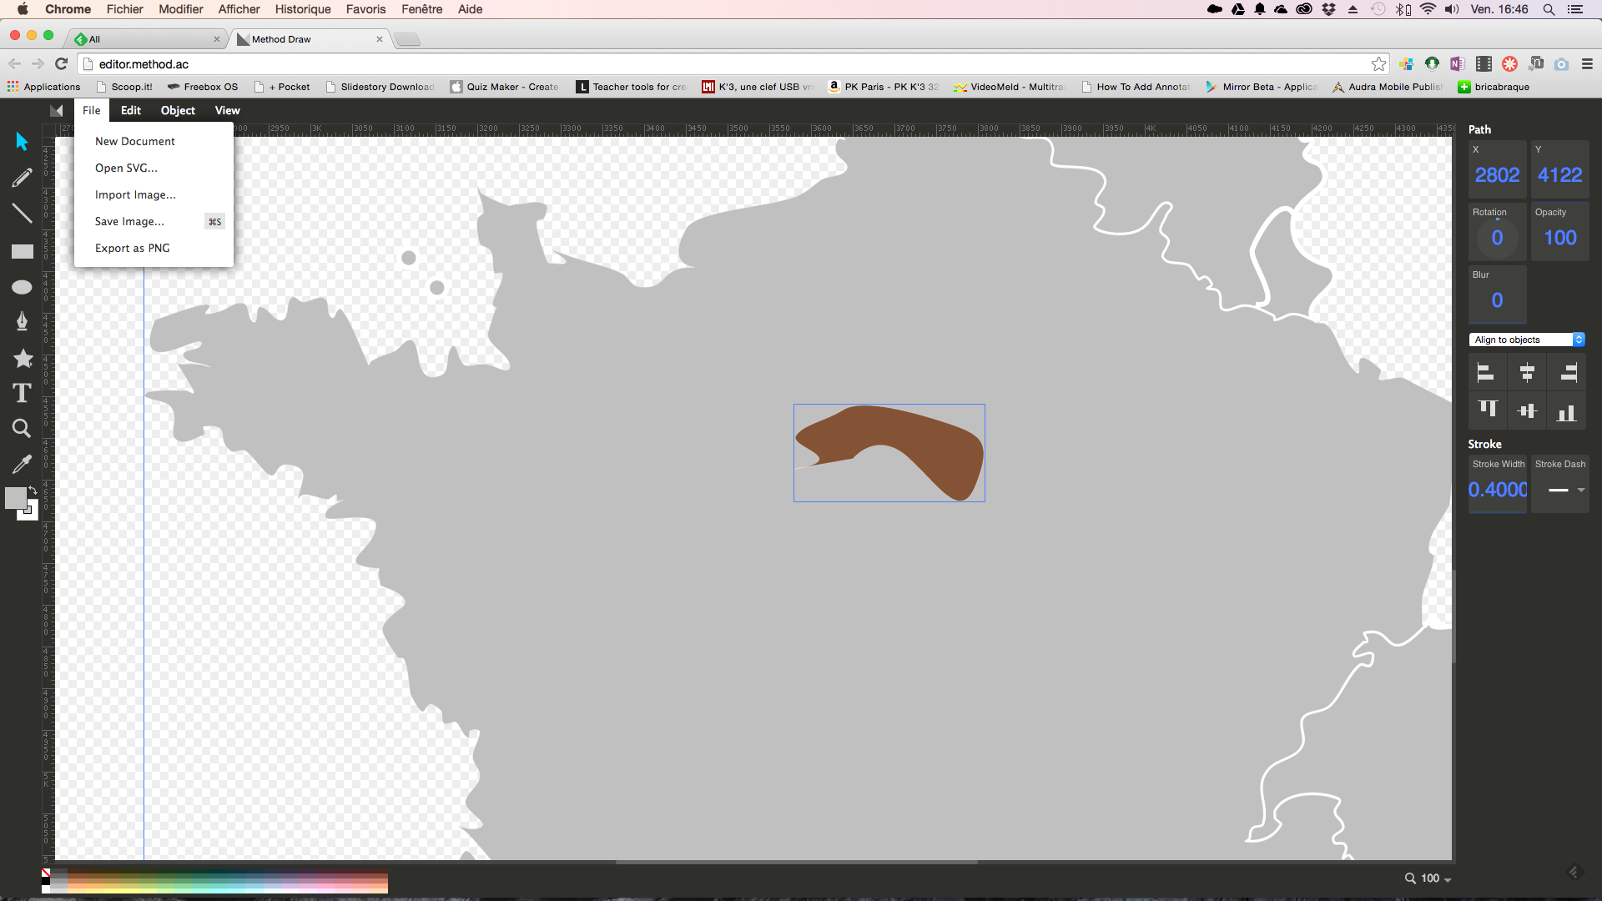Align objects to left edge

pyautogui.click(x=1486, y=373)
